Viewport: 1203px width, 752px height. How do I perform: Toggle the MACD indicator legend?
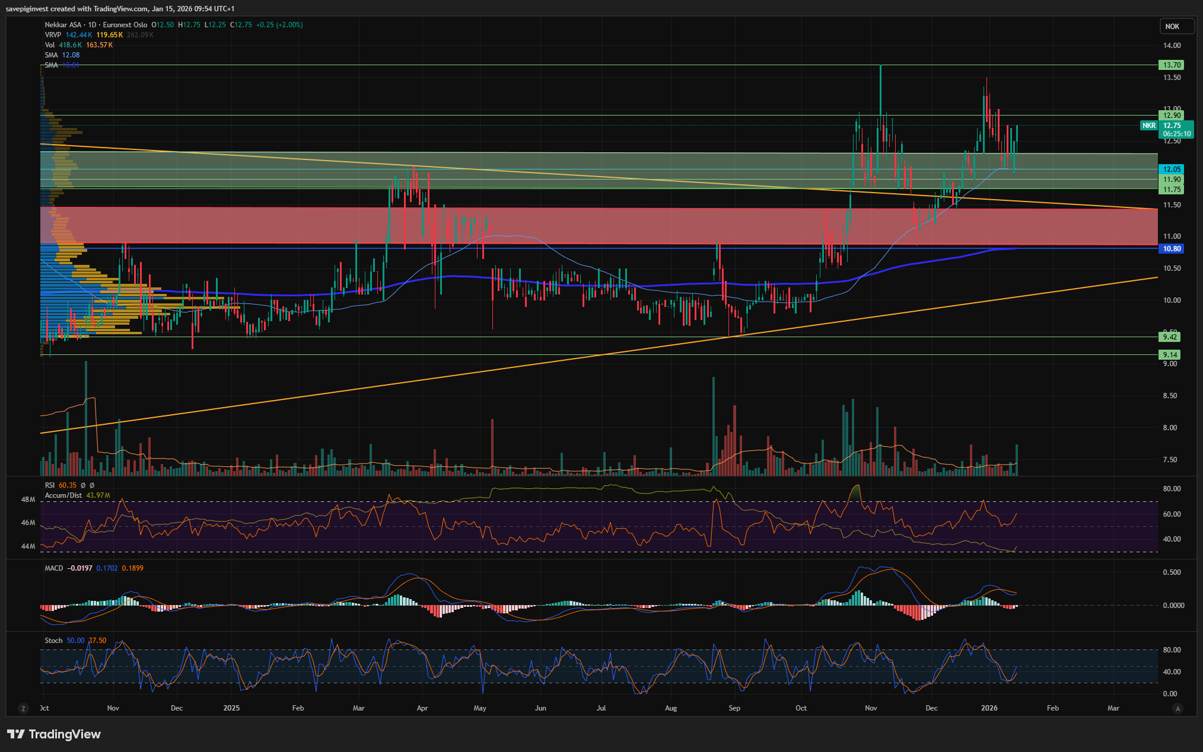pyautogui.click(x=53, y=568)
